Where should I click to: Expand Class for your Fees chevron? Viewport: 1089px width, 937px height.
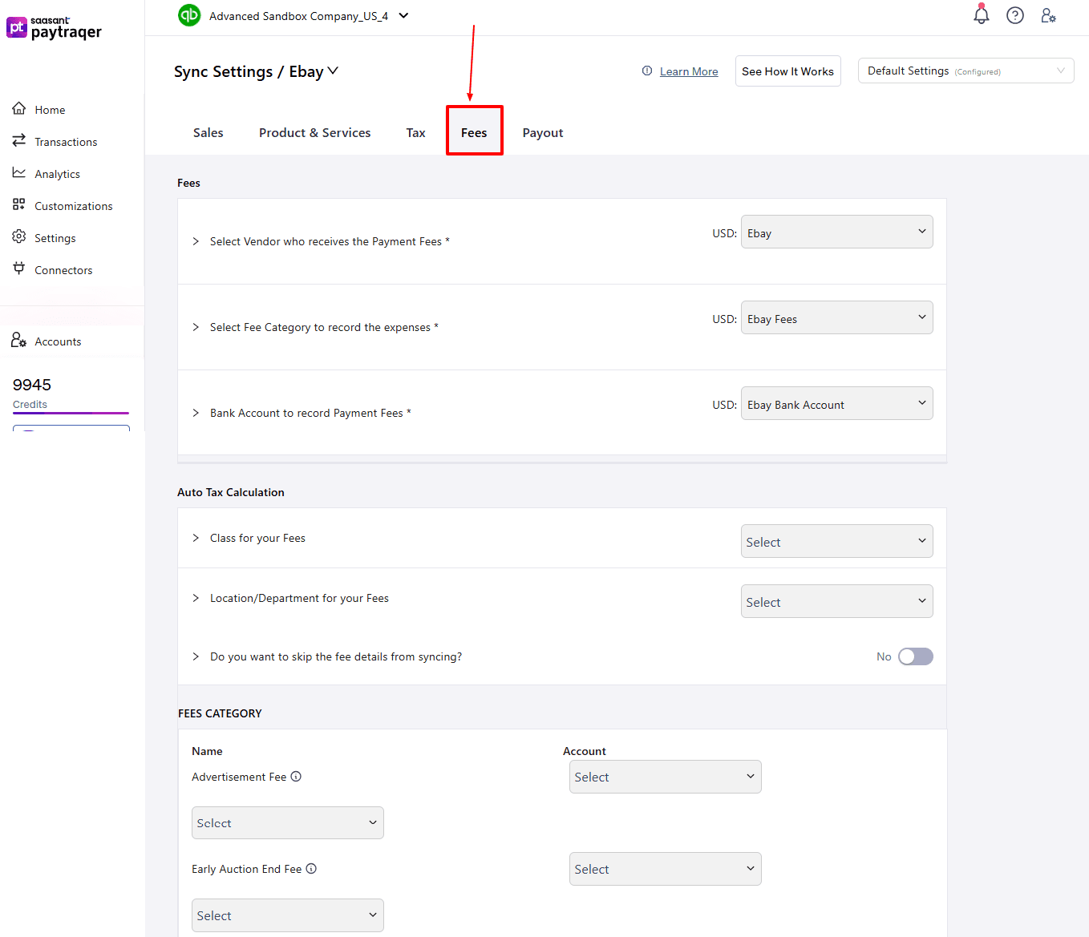pos(196,538)
